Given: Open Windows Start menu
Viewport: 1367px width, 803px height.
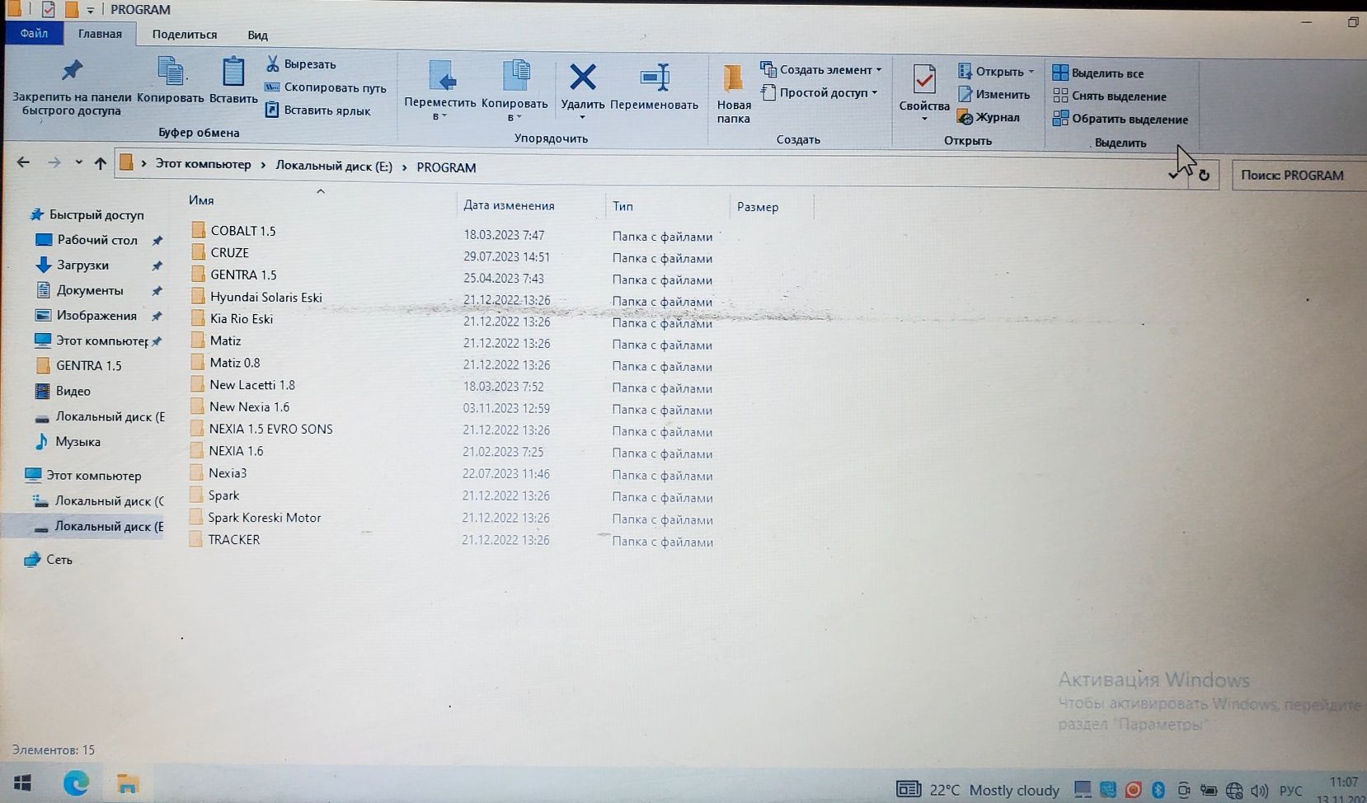Looking at the screenshot, I should tap(23, 782).
